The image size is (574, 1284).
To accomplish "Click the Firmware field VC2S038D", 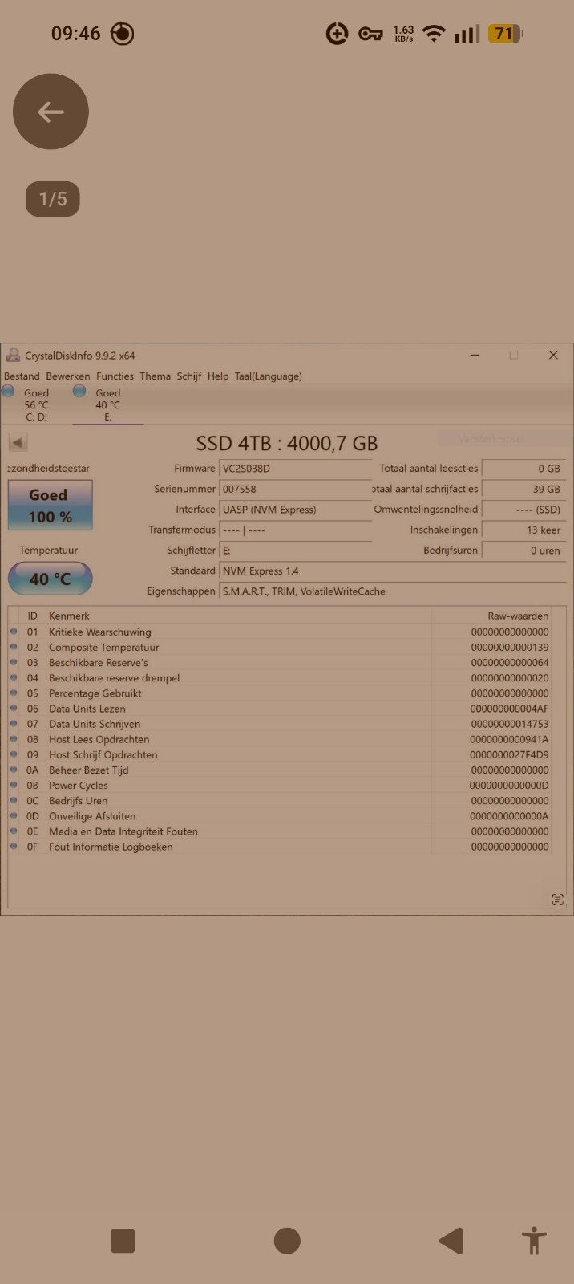I will (x=295, y=469).
